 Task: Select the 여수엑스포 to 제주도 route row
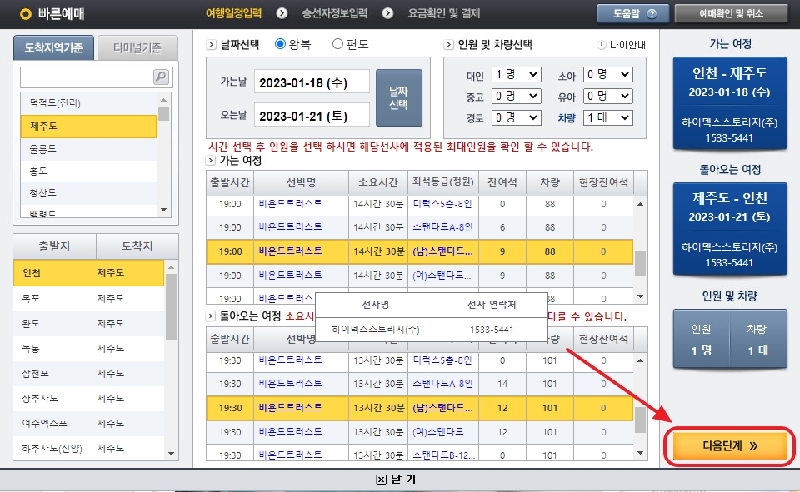pos(89,423)
